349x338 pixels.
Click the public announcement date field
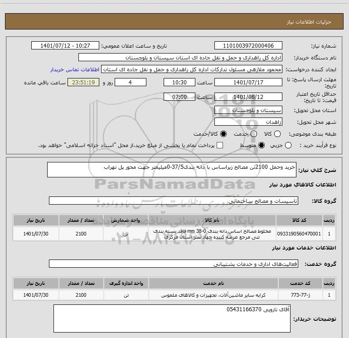[65, 46]
